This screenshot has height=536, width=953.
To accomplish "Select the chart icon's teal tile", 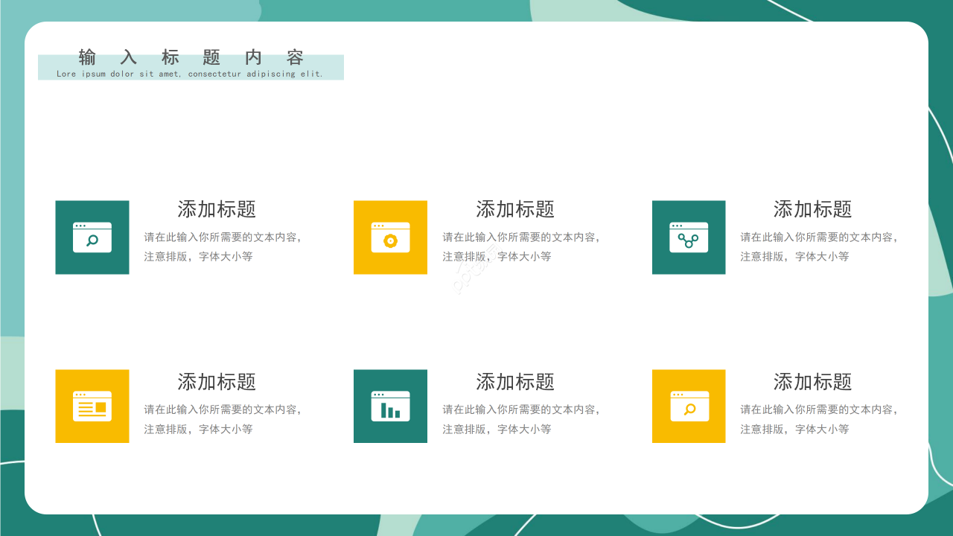I will pos(390,406).
